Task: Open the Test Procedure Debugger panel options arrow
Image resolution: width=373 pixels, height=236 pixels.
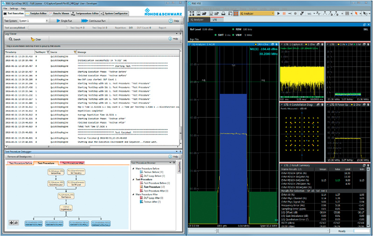Action: [x=177, y=151]
